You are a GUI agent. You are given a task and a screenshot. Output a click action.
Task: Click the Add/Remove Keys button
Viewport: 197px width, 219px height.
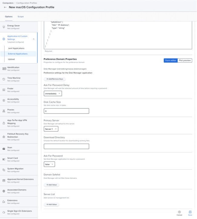pyautogui.click(x=55, y=79)
